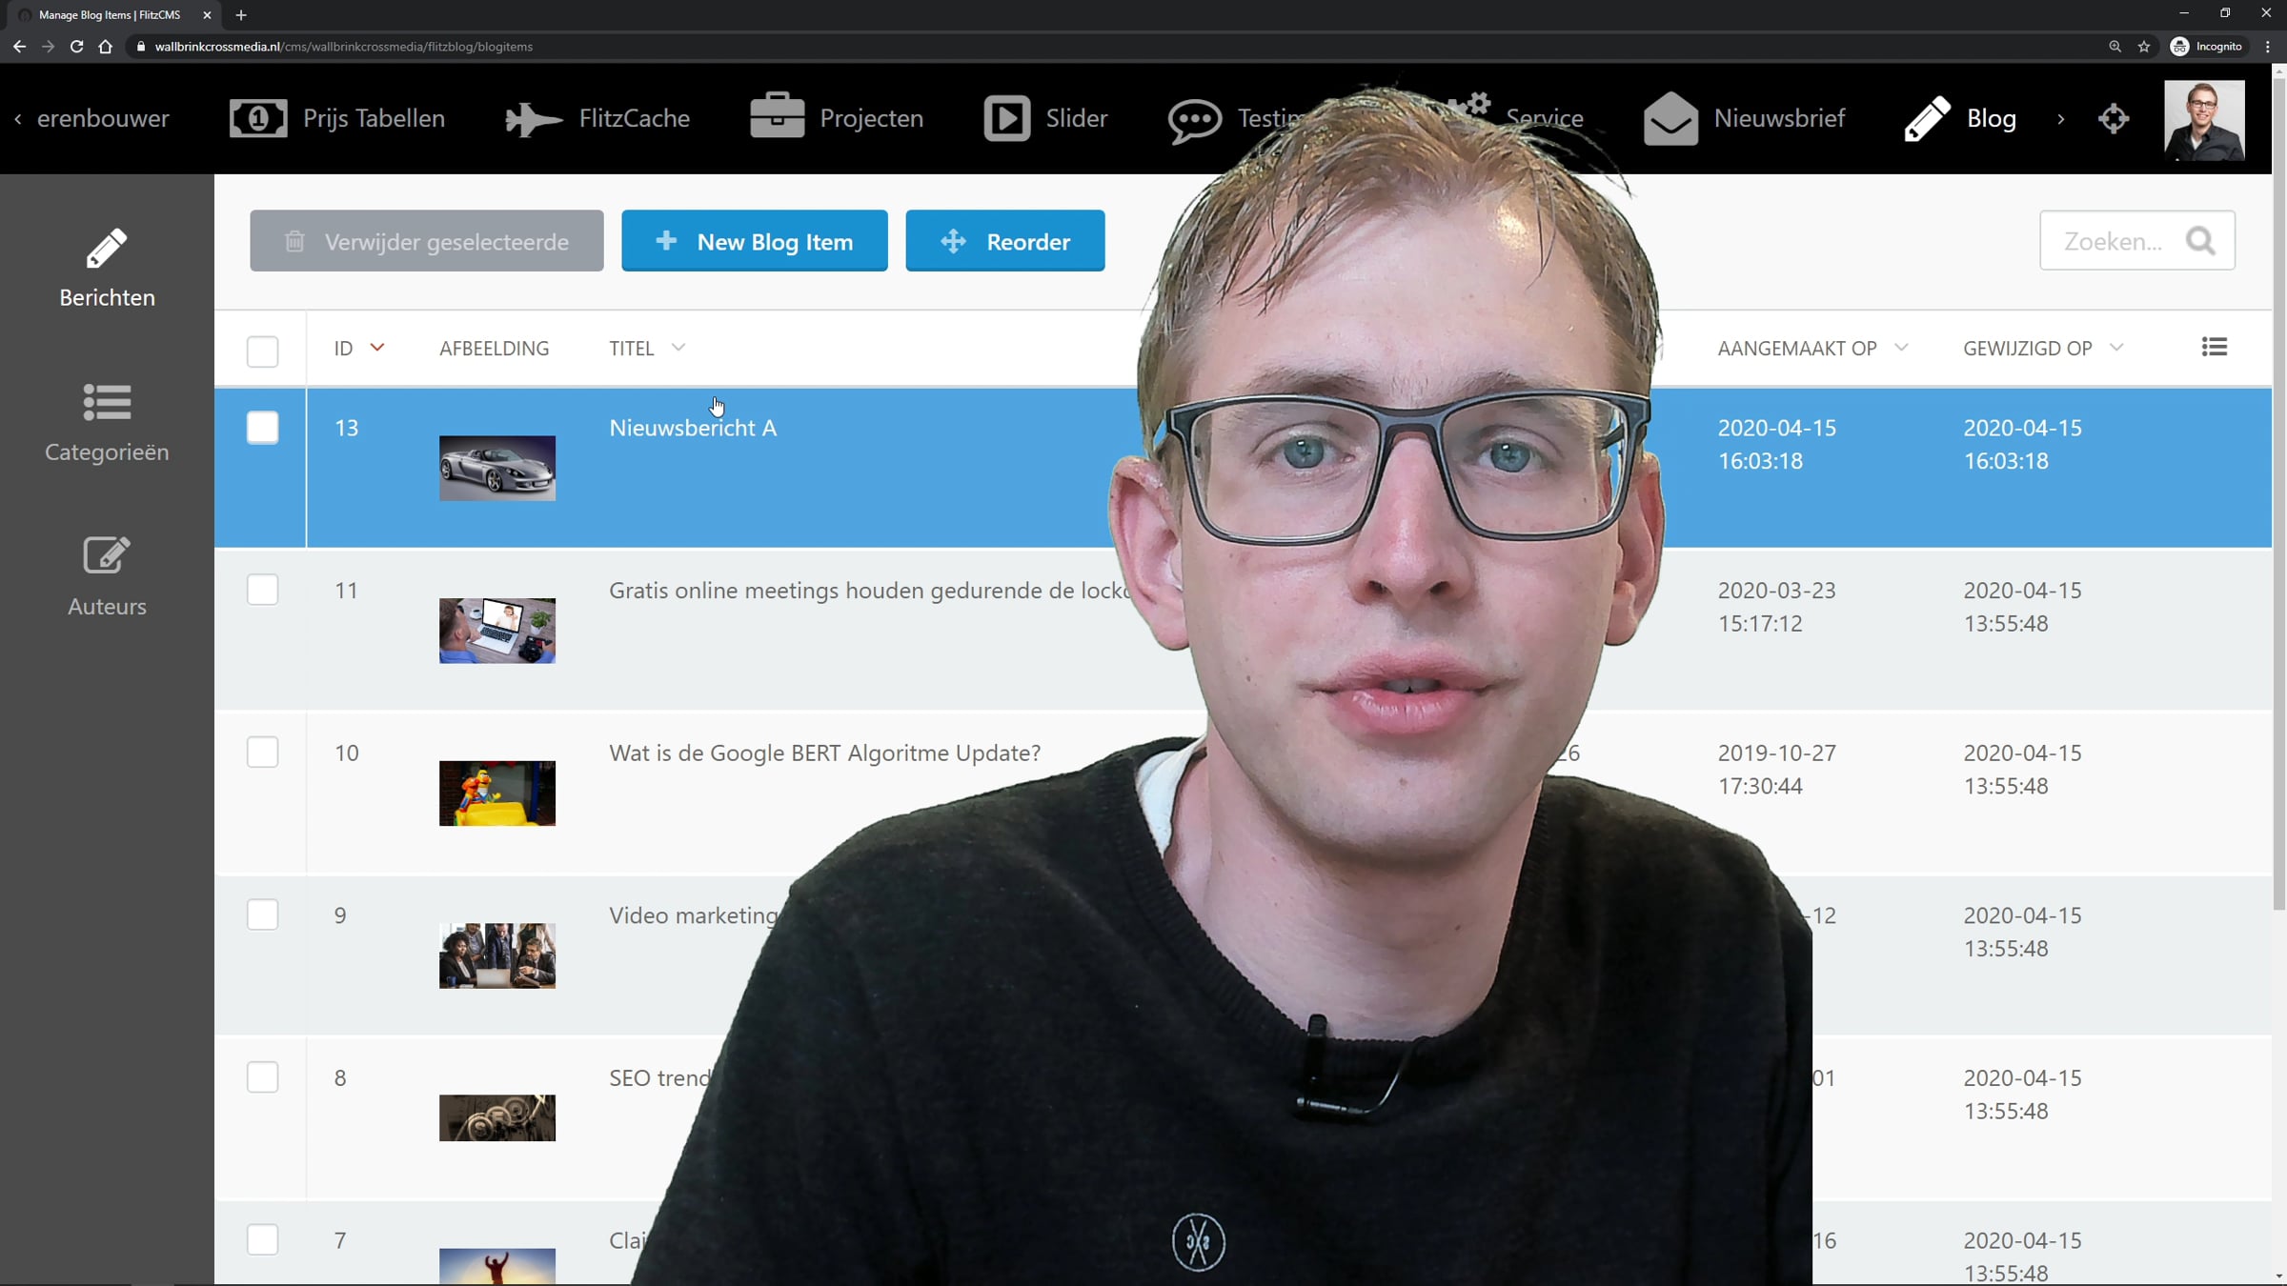Toggle ID column sort arrow
2287x1286 pixels.
tap(377, 348)
